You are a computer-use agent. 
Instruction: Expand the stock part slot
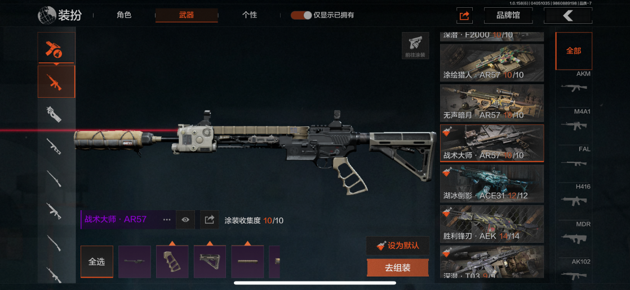click(x=210, y=261)
